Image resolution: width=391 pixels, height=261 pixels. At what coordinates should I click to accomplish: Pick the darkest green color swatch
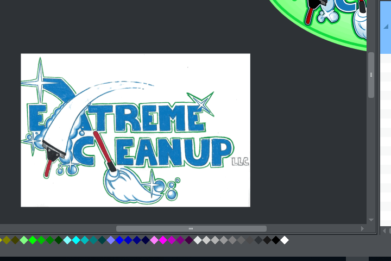(x=59, y=240)
